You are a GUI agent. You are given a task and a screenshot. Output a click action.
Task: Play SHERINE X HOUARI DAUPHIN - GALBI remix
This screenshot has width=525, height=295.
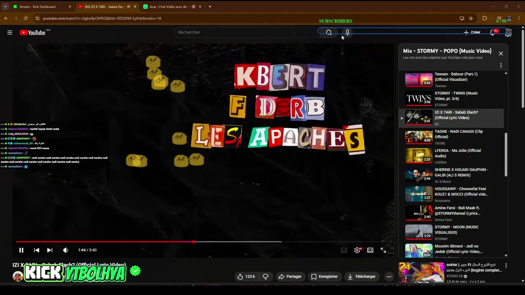451,175
